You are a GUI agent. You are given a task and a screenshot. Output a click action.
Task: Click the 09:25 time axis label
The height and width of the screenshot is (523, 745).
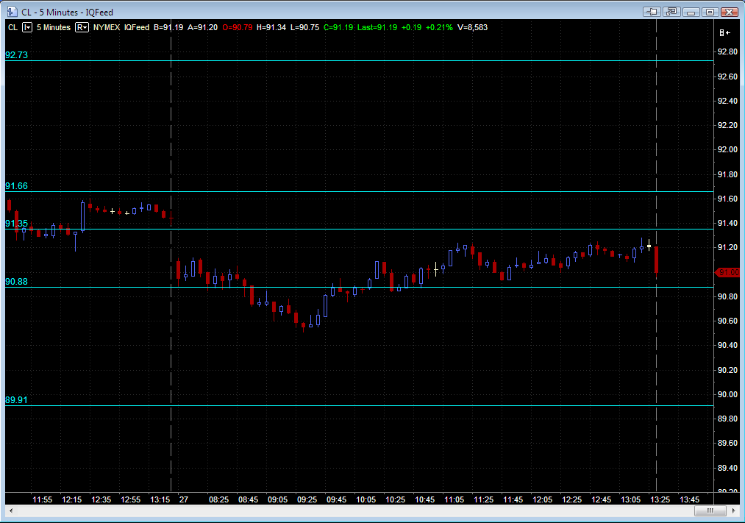click(x=307, y=499)
